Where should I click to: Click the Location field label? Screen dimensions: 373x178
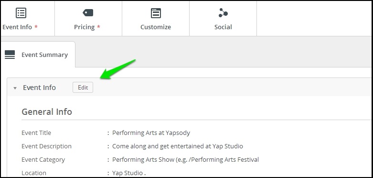click(x=34, y=173)
